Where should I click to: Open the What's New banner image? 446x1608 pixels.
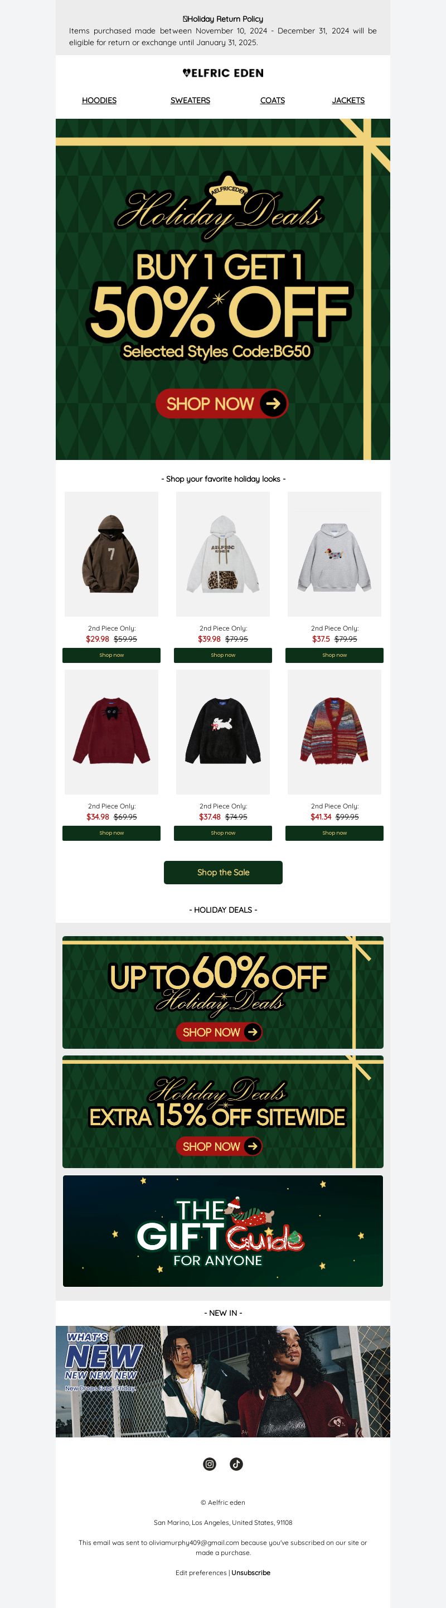pos(222,1382)
